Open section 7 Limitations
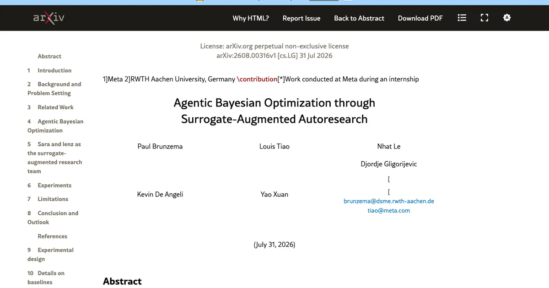 48,199
